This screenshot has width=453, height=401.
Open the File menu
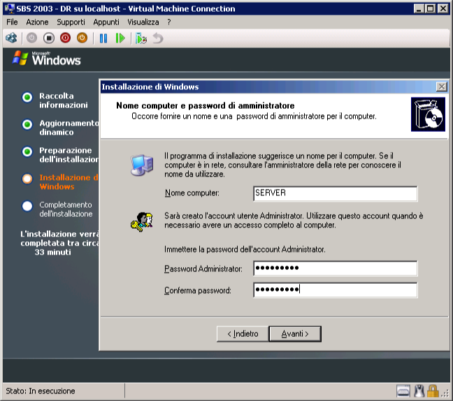[x=12, y=22]
